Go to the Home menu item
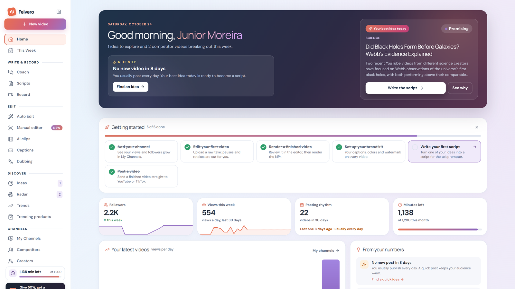Image resolution: width=515 pixels, height=289 pixels. [35, 39]
